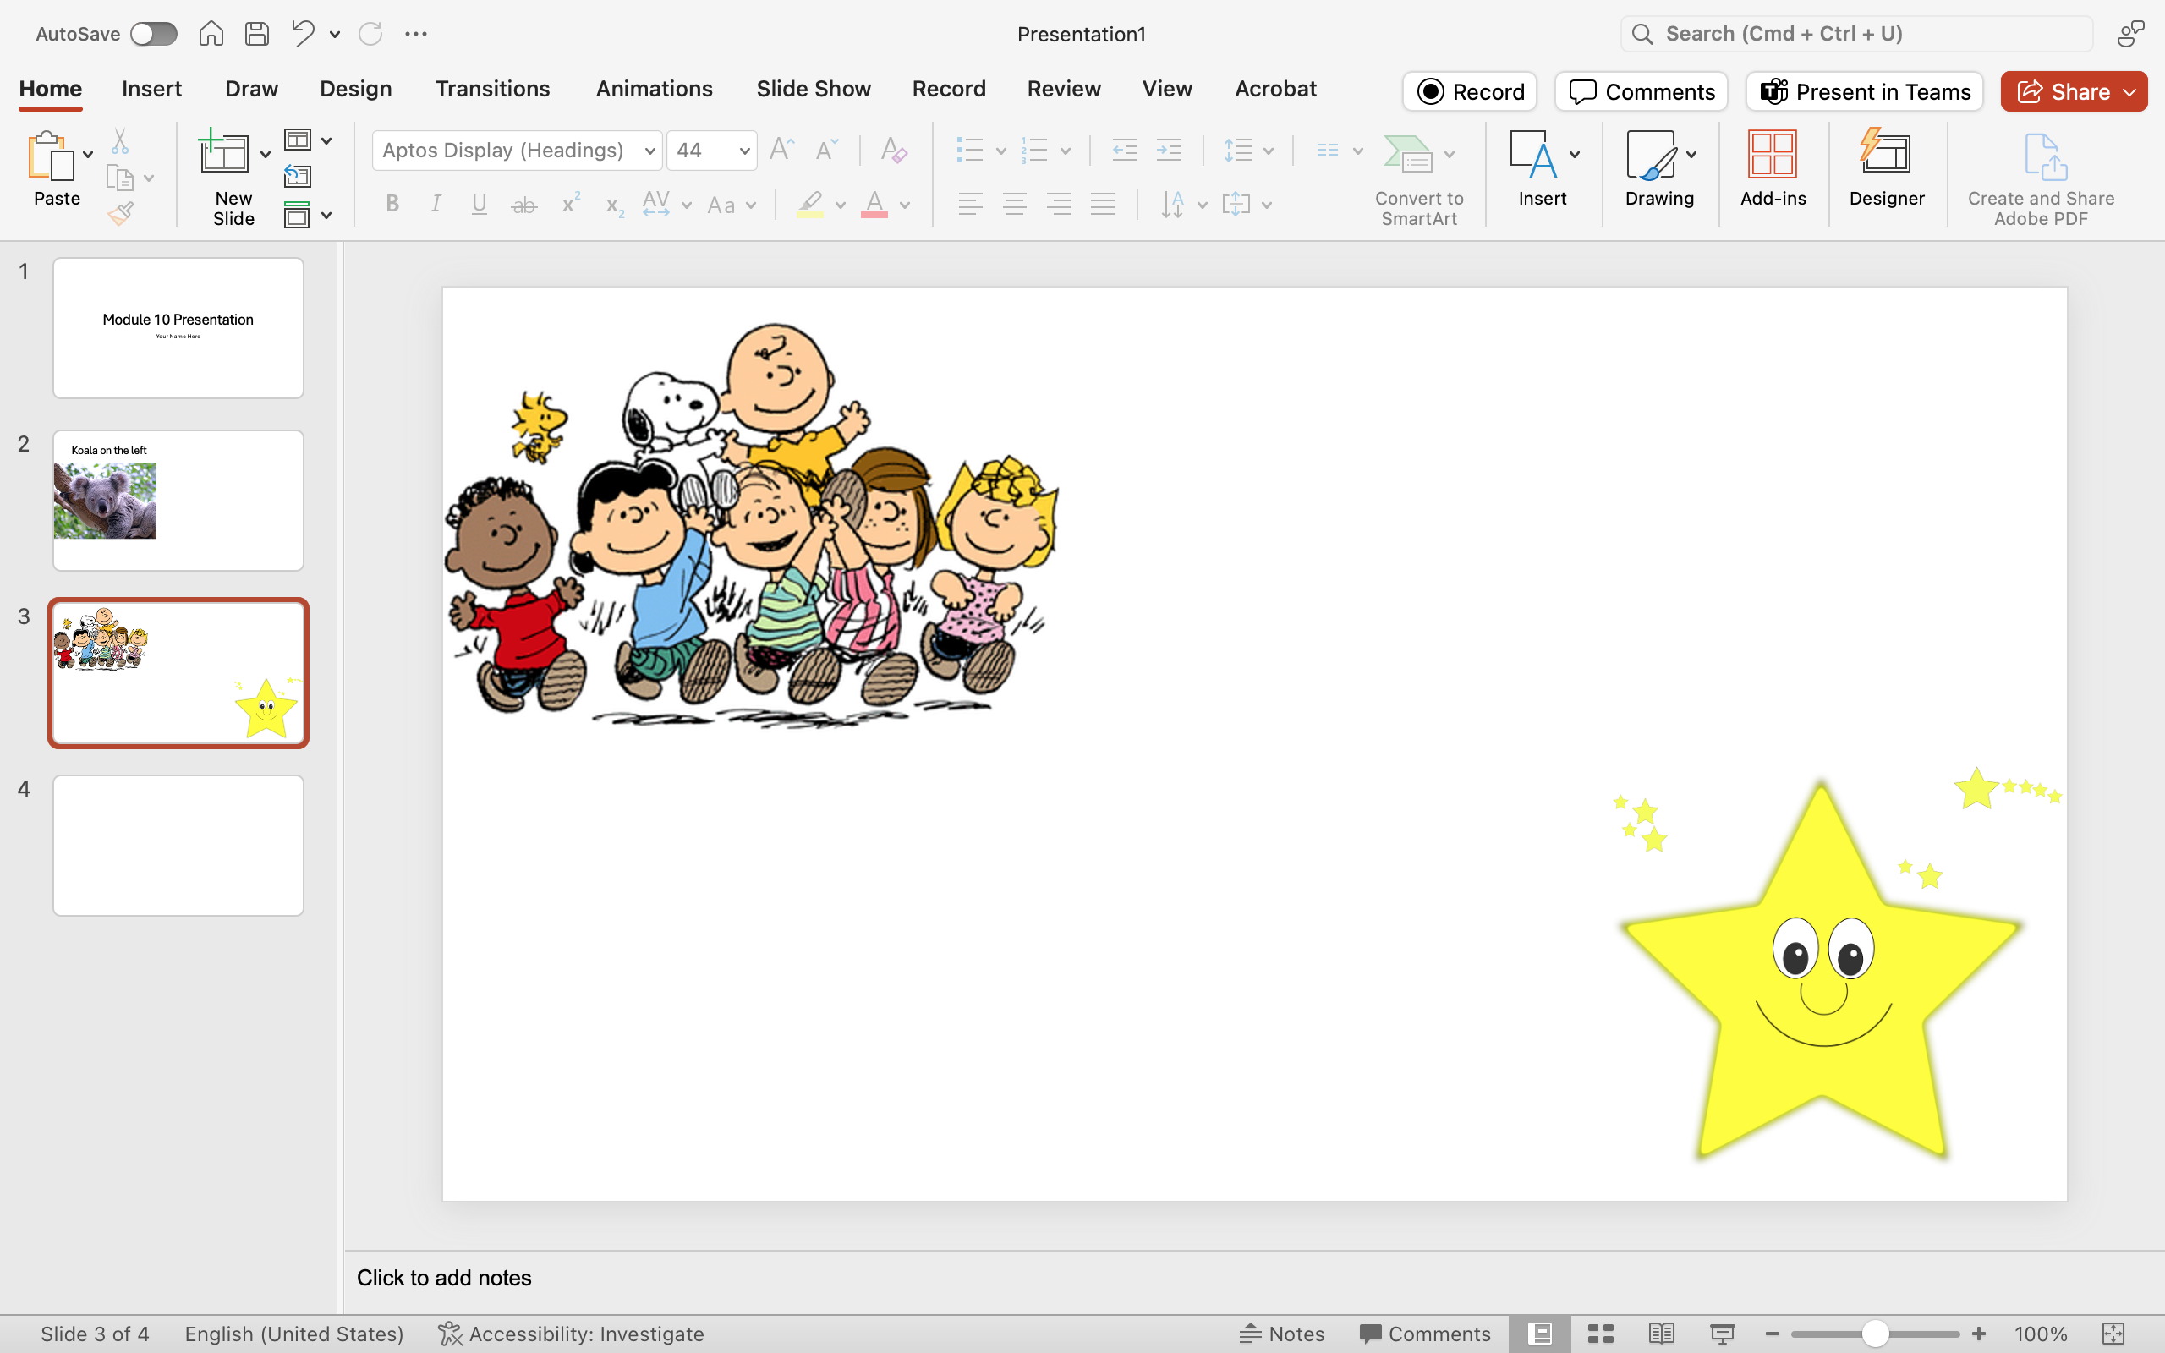Image resolution: width=2165 pixels, height=1353 pixels.
Task: Open the more commands ellipsis
Action: [416, 34]
